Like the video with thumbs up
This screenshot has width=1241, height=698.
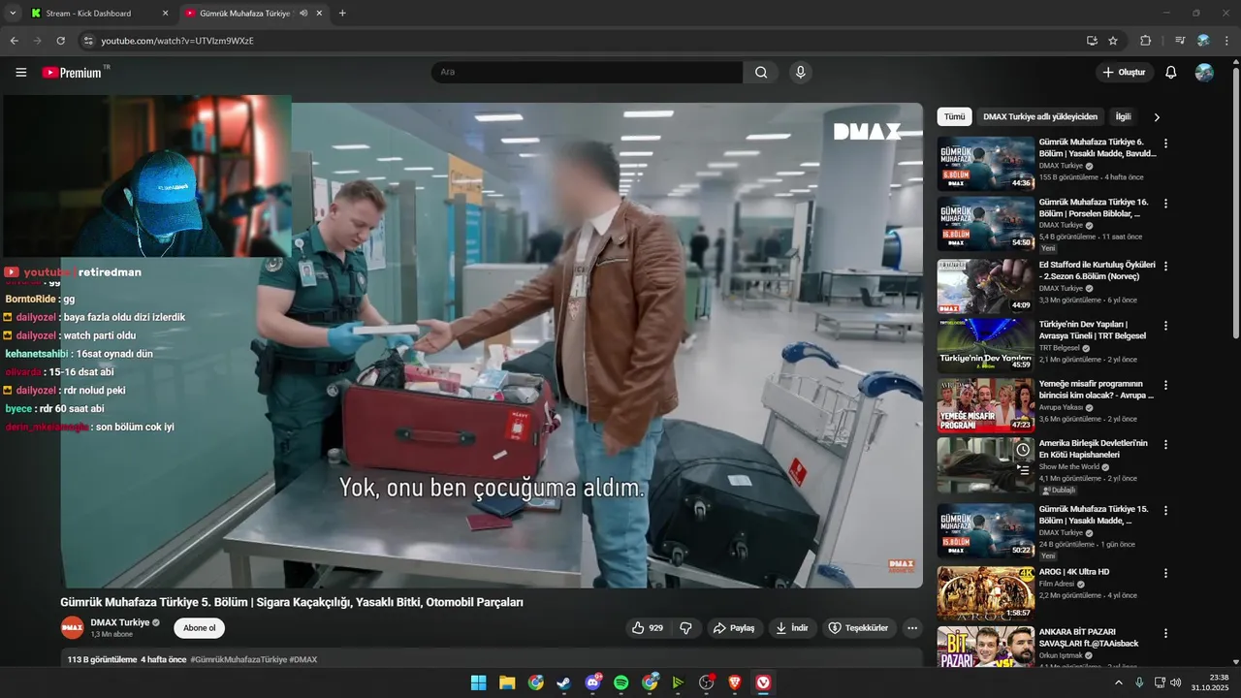pos(647,628)
